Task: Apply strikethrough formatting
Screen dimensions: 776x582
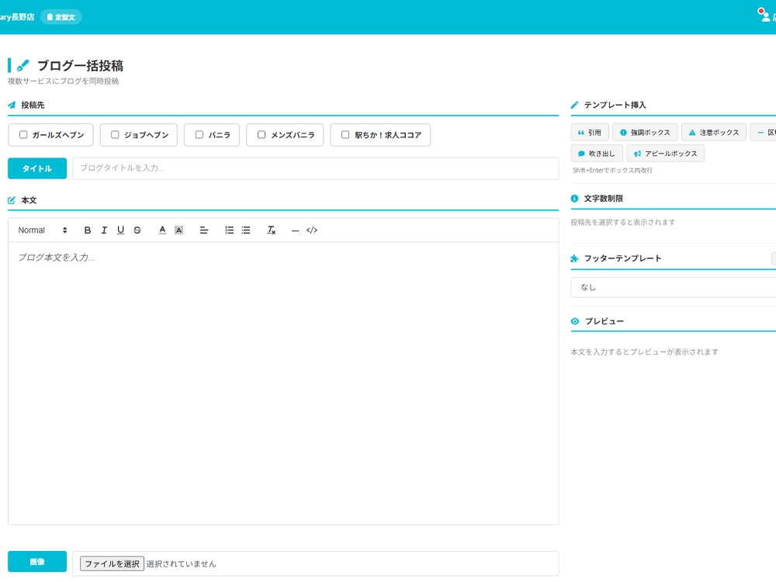Action: (137, 230)
